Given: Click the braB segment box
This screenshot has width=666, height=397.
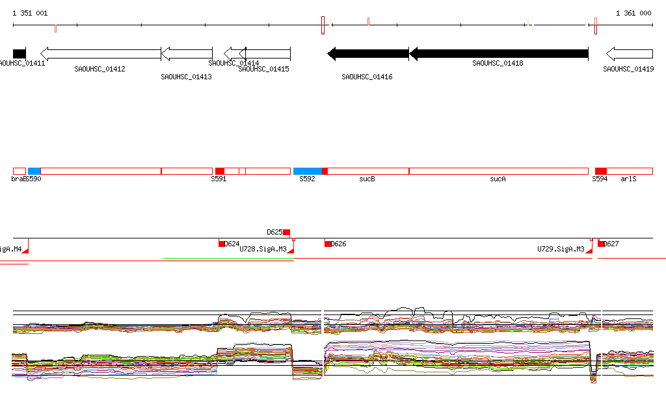Looking at the screenshot, I should [20, 172].
